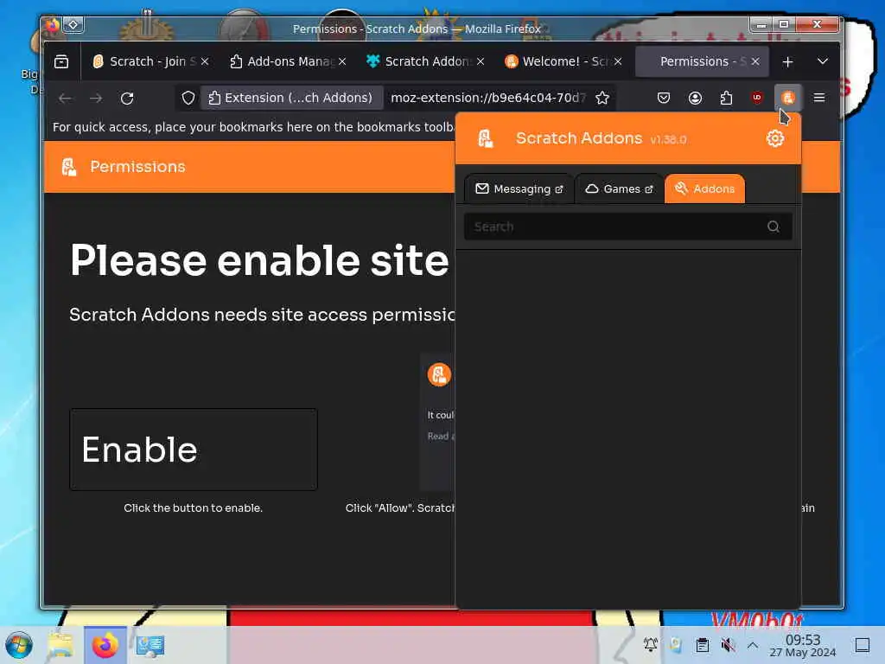885x664 pixels.
Task: Open Firefox hamburger application menu
Action: pos(819,98)
